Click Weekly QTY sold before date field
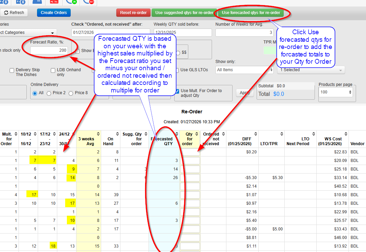The image size is (366, 252). tap(182, 33)
